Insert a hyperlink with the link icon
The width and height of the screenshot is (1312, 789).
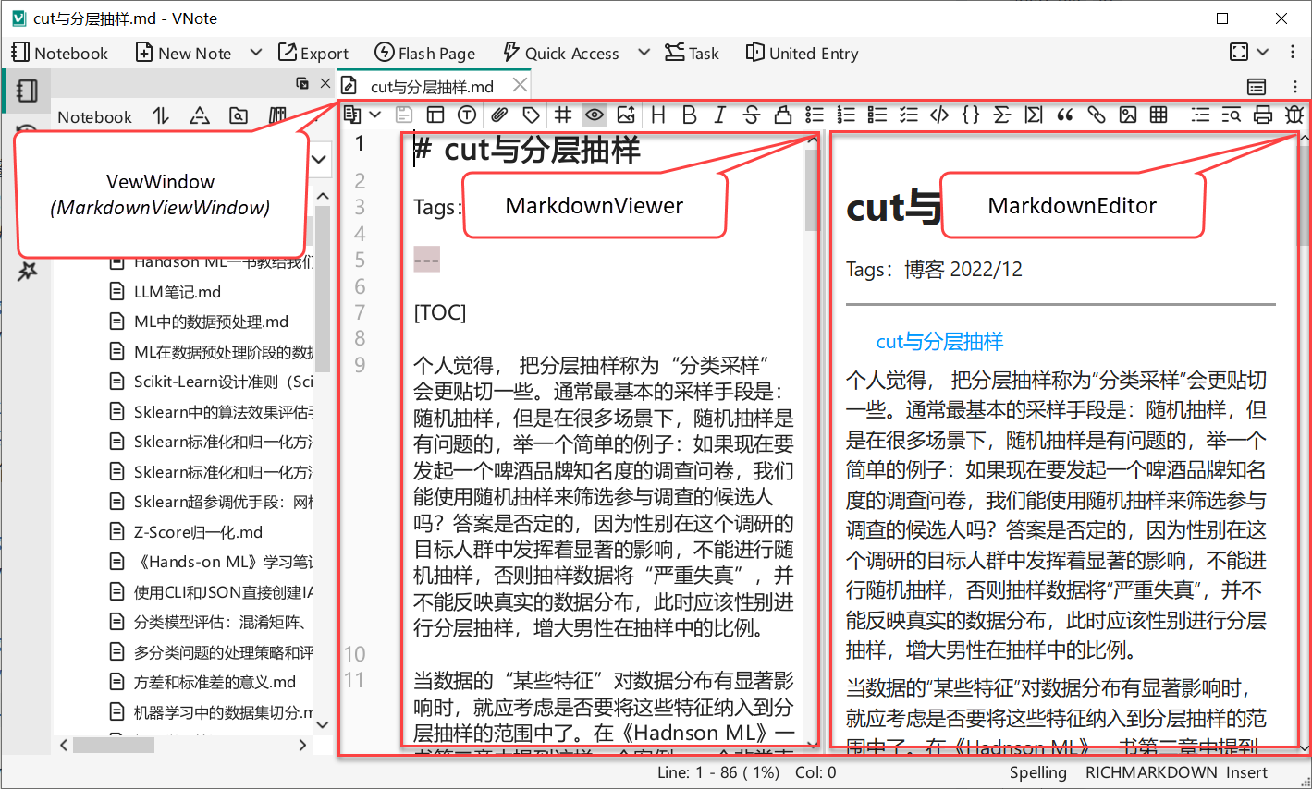[1097, 115]
